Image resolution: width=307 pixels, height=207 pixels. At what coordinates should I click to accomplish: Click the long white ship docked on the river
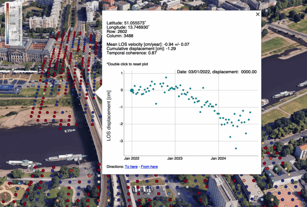click(64, 157)
